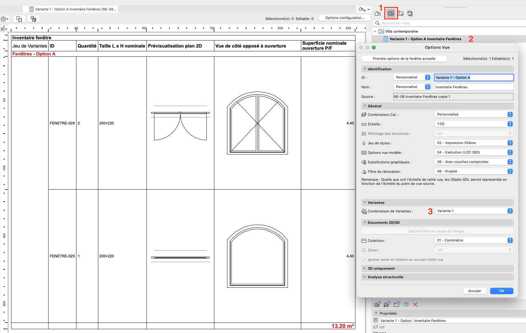The width and height of the screenshot is (526, 333).
Task: Click Options configuration... button
Action: click(345, 18)
